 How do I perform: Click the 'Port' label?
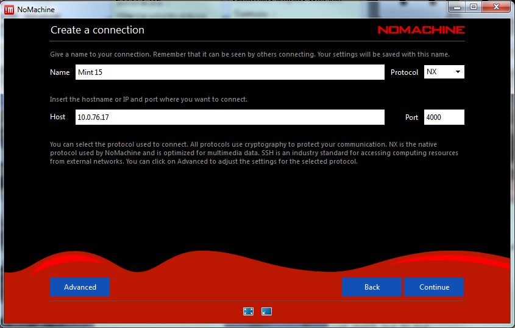(x=411, y=117)
